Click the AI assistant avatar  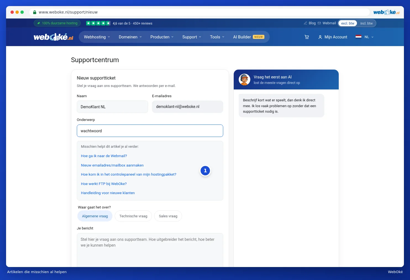click(x=245, y=80)
